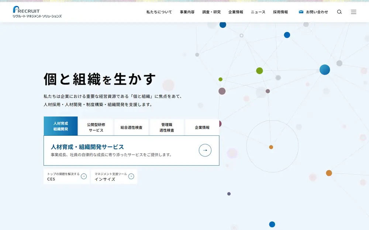
Task: Open the 企業情報 header navigation item
Action: [x=235, y=12]
